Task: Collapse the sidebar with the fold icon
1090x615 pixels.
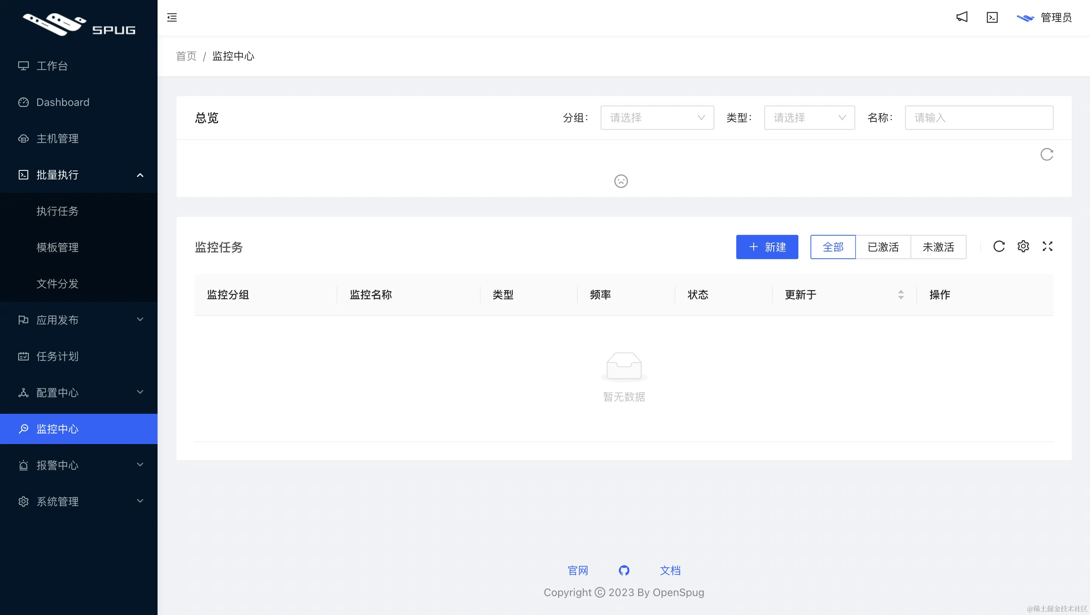Action: (x=172, y=17)
